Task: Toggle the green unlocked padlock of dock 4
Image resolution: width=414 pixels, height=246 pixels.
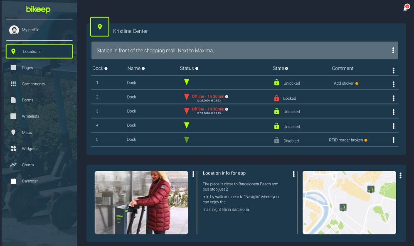Action: pos(276,126)
